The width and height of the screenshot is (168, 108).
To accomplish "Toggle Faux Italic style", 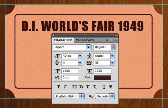I will tap(65, 87).
